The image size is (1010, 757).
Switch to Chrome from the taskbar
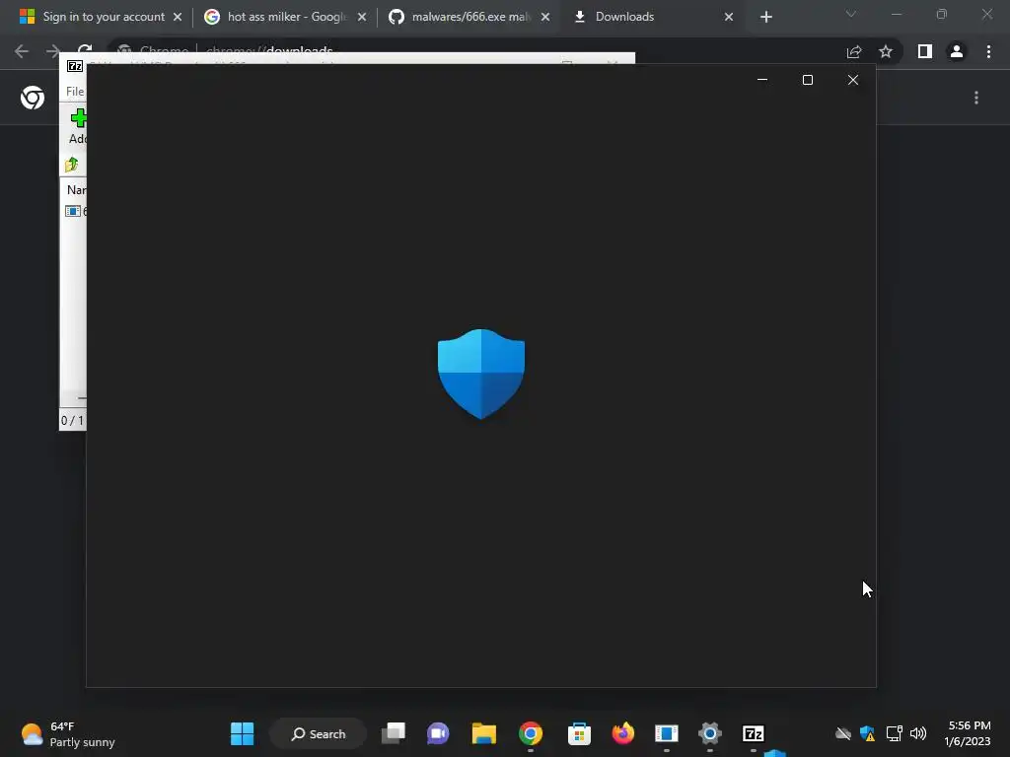(530, 733)
